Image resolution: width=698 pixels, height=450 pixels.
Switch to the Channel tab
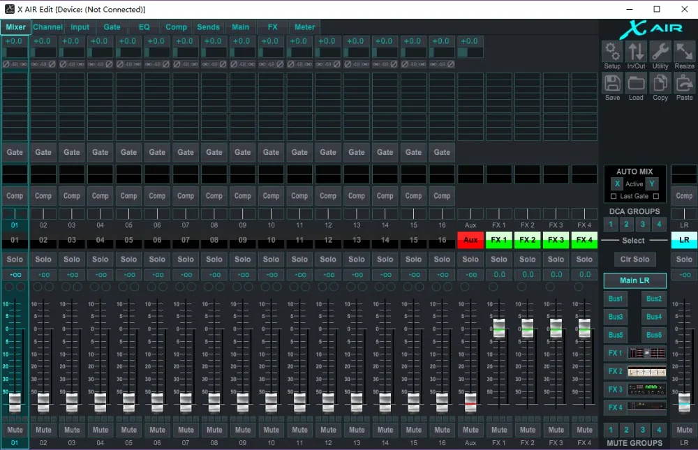coord(47,27)
